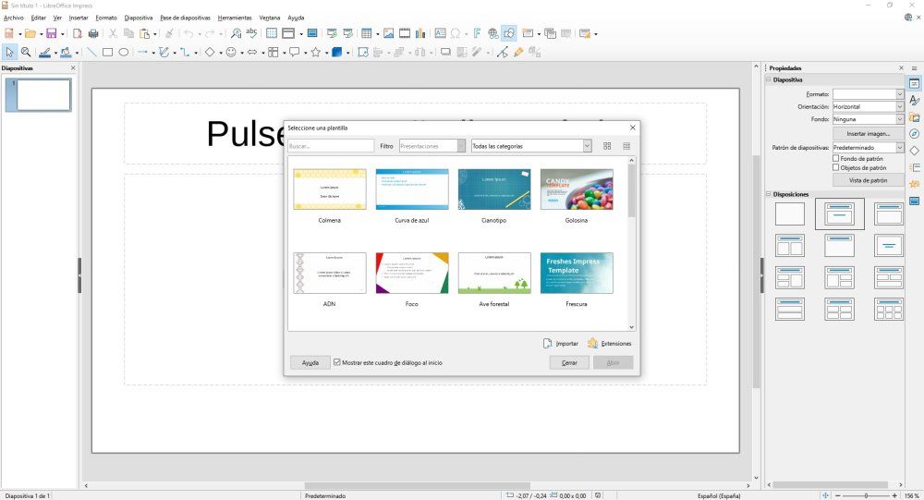
Task: Open the Archivo menu
Action: (14, 18)
